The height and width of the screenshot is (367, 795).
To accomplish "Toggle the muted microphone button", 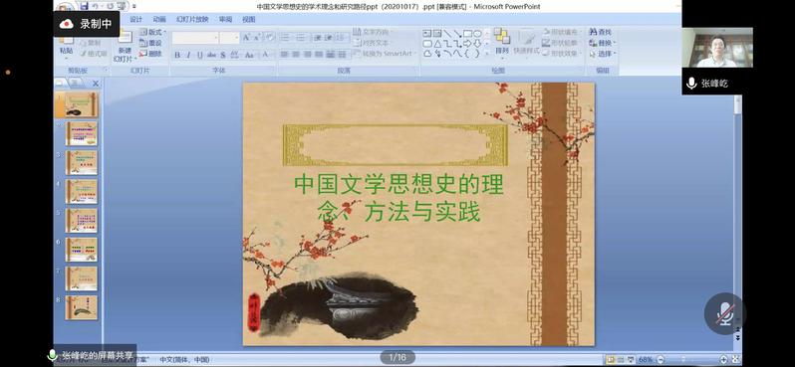I will (x=725, y=314).
